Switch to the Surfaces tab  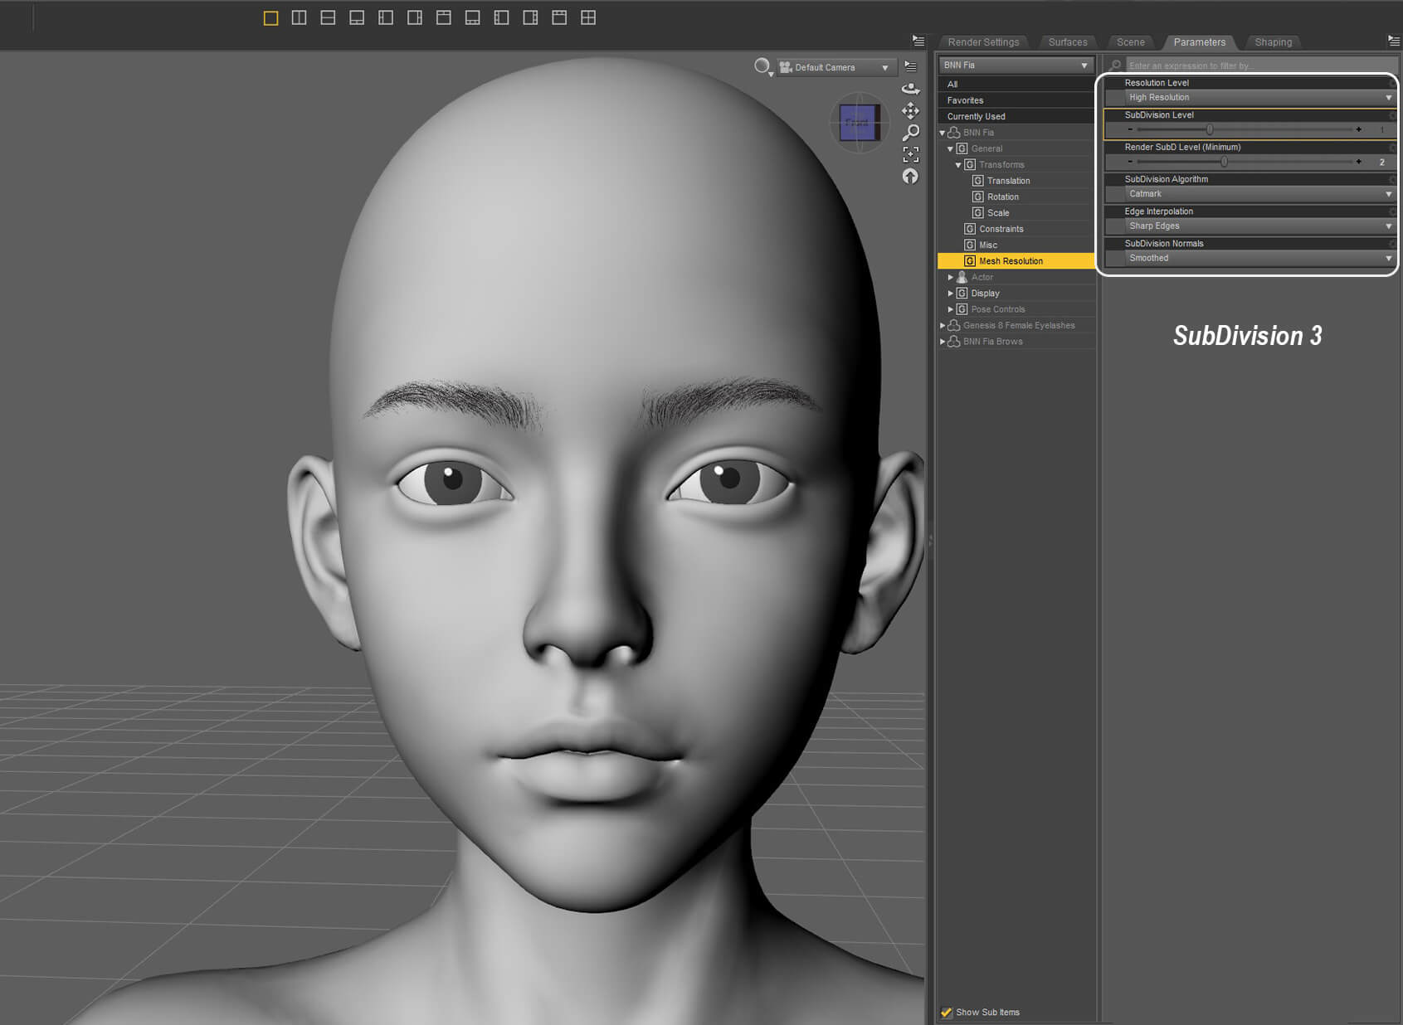[1067, 41]
